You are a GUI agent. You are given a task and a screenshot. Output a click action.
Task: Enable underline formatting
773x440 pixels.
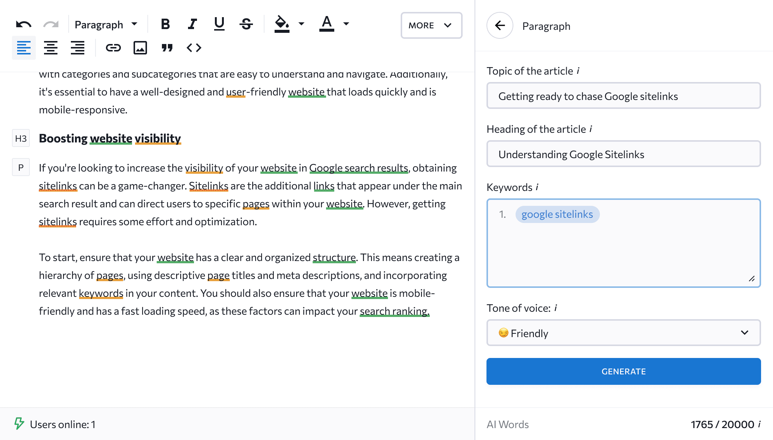tap(219, 23)
